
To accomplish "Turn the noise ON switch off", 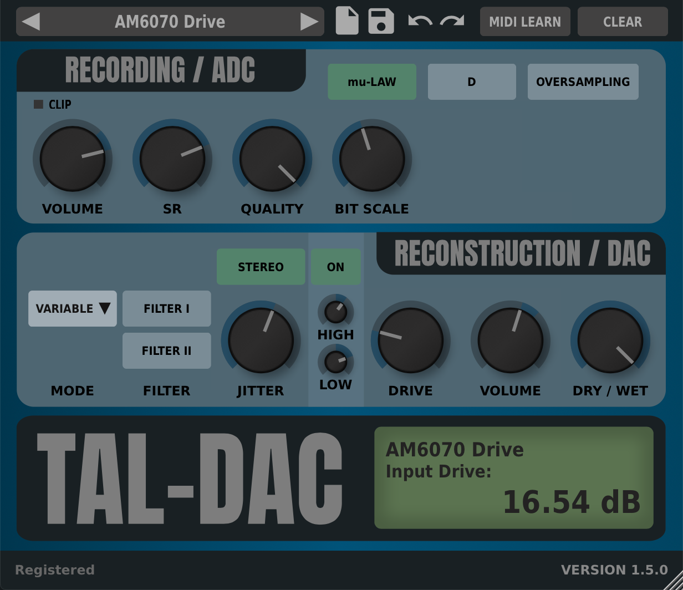I will tap(335, 266).
